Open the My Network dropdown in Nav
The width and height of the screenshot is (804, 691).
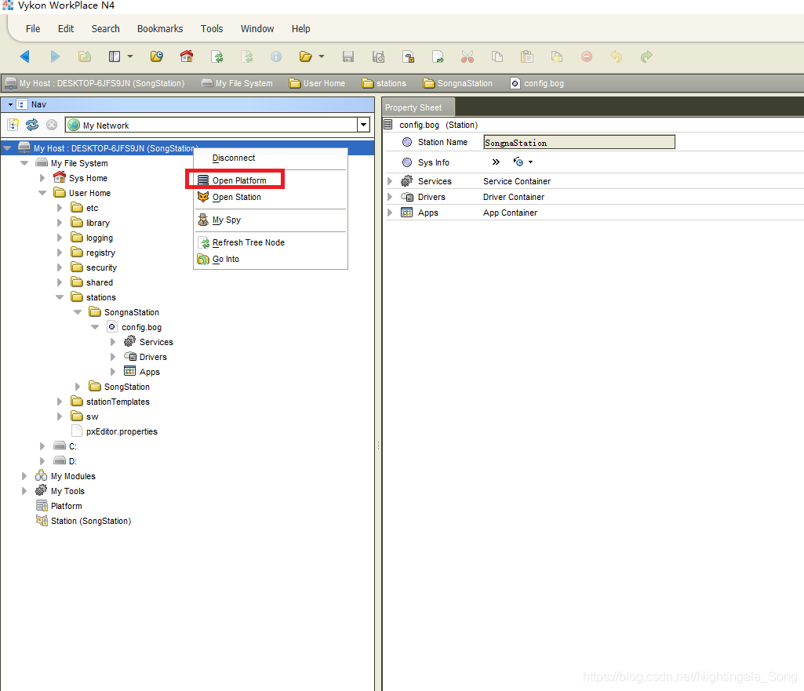(363, 125)
